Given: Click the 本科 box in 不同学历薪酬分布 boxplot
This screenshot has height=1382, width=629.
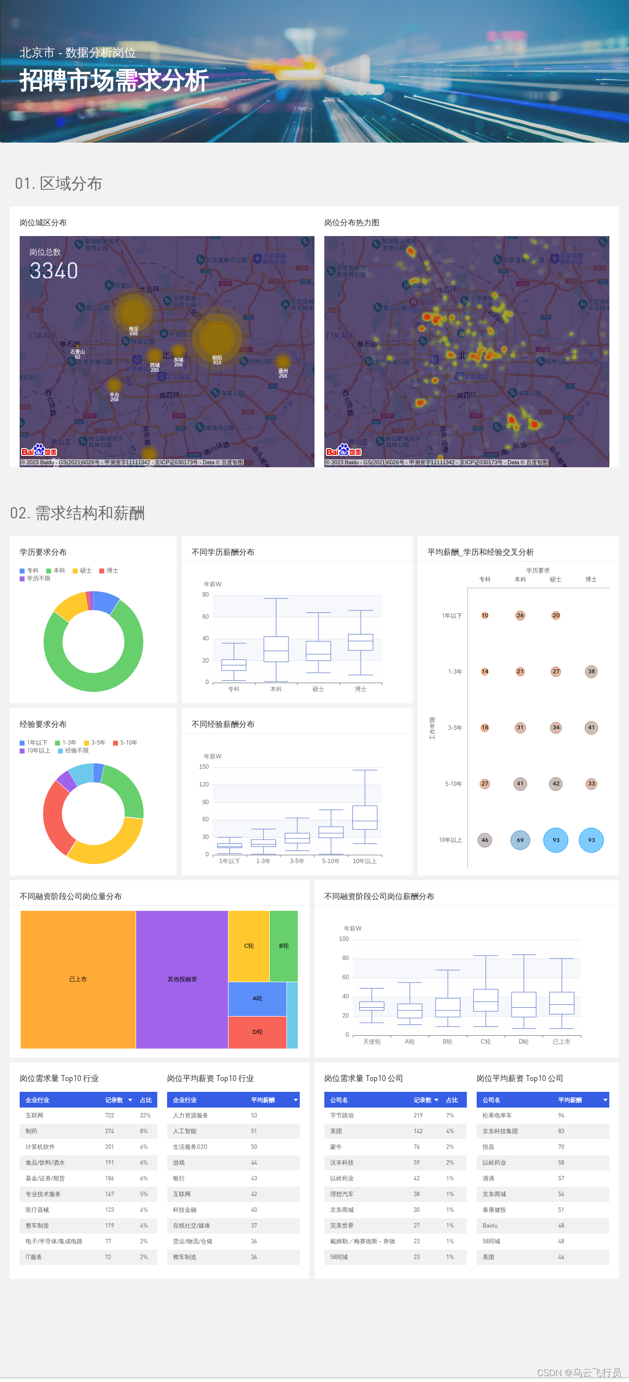Looking at the screenshot, I should point(276,649).
